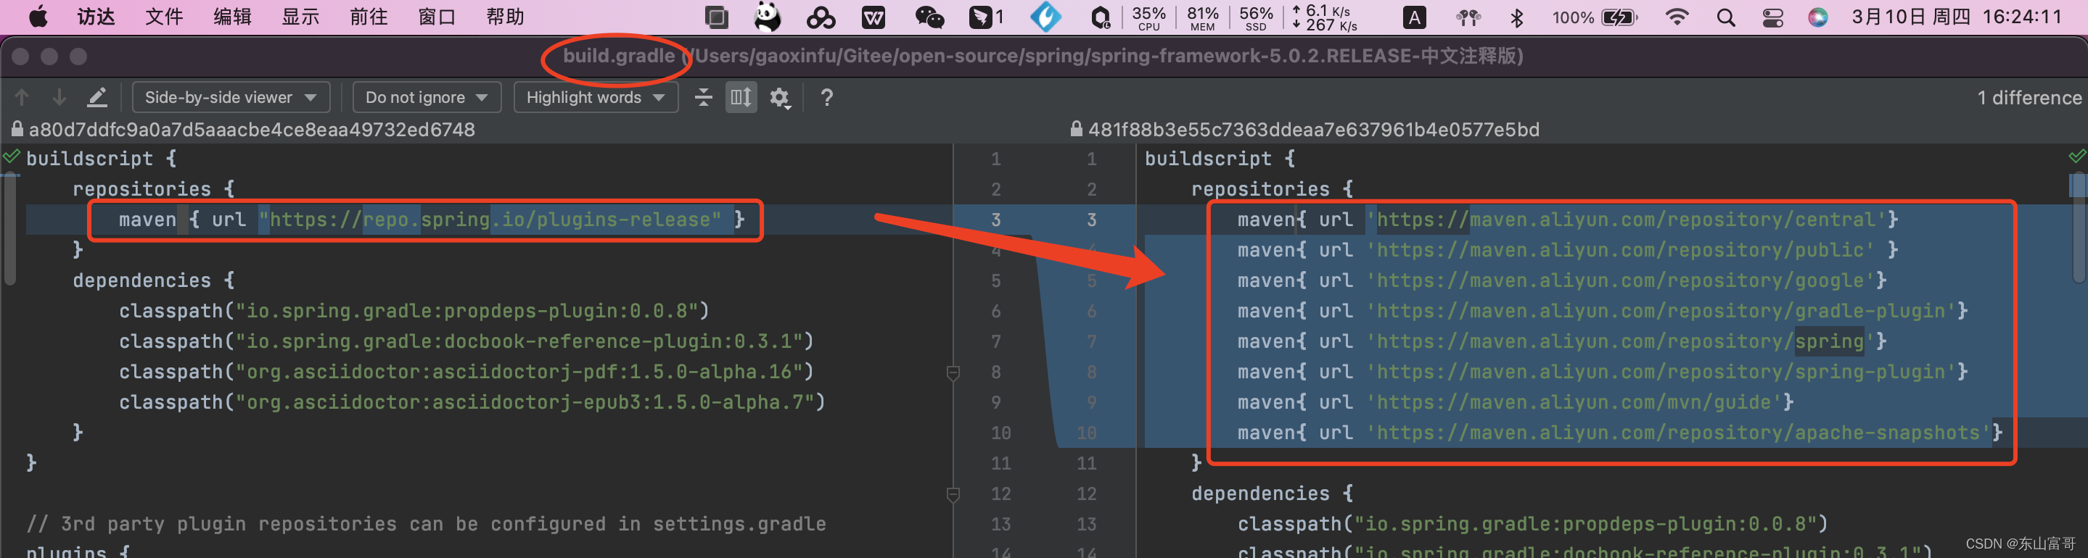Click the WPS icon in menu bar

[x=874, y=17]
